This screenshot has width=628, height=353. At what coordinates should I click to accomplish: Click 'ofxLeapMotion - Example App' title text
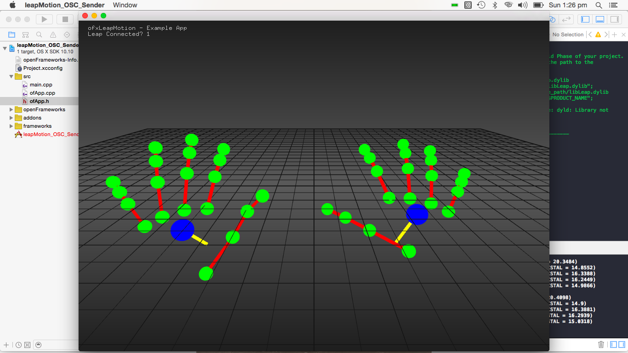pos(137,28)
